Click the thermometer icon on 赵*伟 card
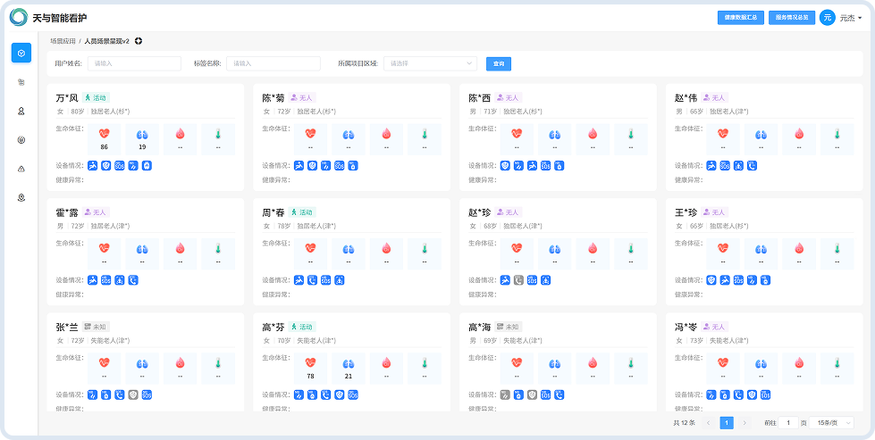875x440 pixels. pos(837,134)
